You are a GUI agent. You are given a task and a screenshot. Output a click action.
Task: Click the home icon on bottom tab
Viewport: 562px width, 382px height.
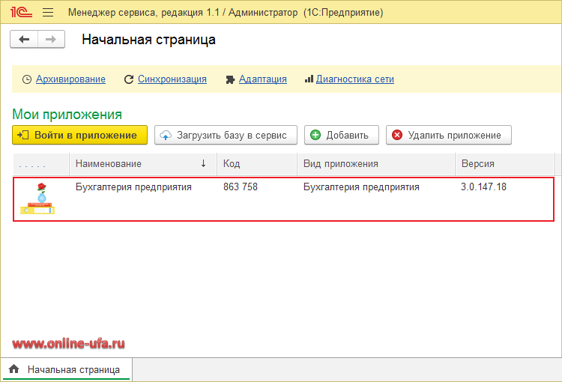[x=14, y=369]
